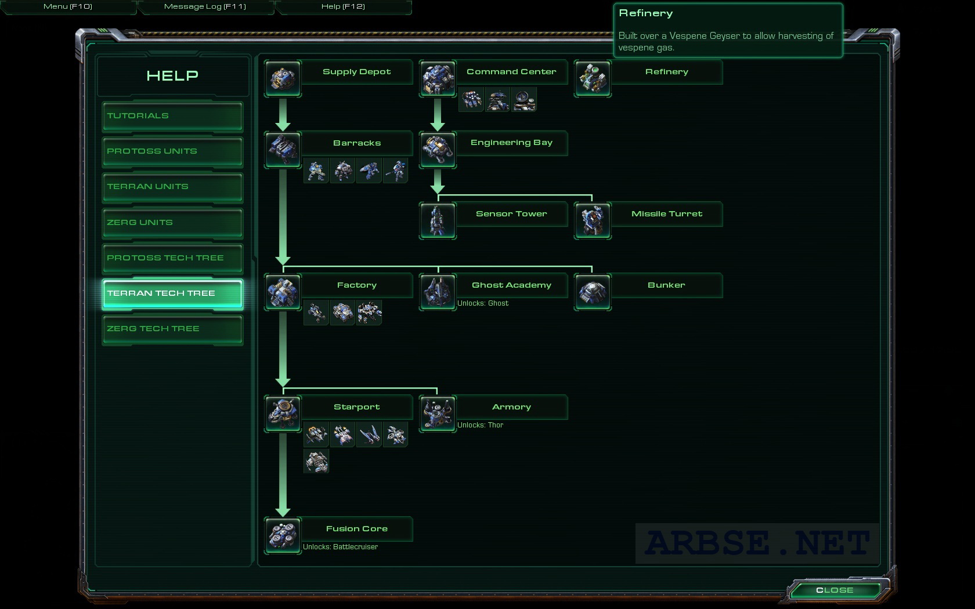Image resolution: width=975 pixels, height=609 pixels.
Task: Click the 'Unlocks: Battlecruiser' text
Action: click(x=340, y=547)
